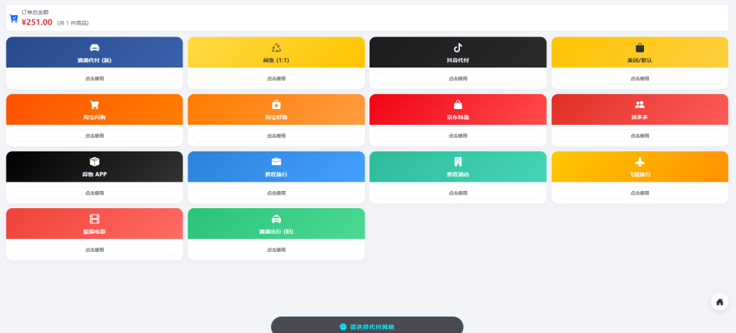Click 点击使用 under 抖音代付

[x=458, y=78]
